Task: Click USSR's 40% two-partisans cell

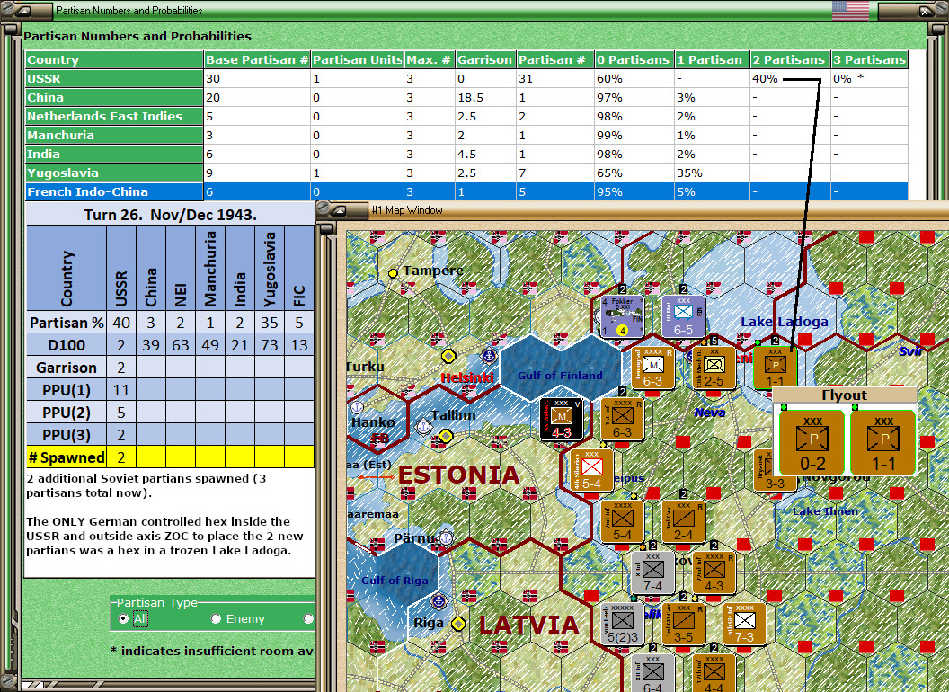Action: [x=790, y=79]
